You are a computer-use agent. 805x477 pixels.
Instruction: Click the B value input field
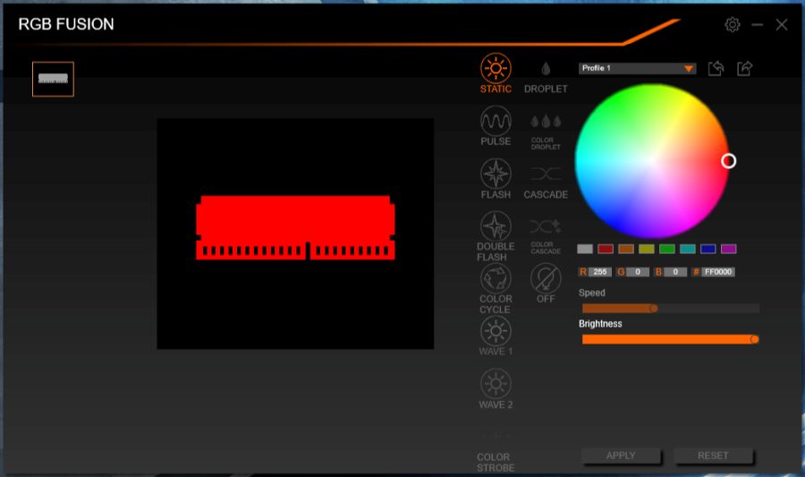[x=675, y=272]
